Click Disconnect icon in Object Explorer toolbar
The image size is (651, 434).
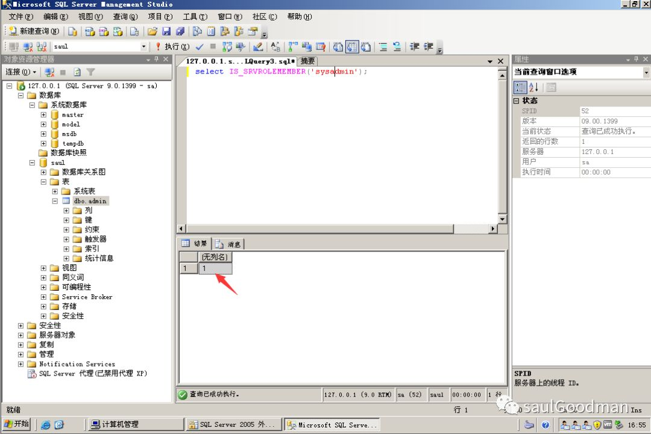click(50, 72)
